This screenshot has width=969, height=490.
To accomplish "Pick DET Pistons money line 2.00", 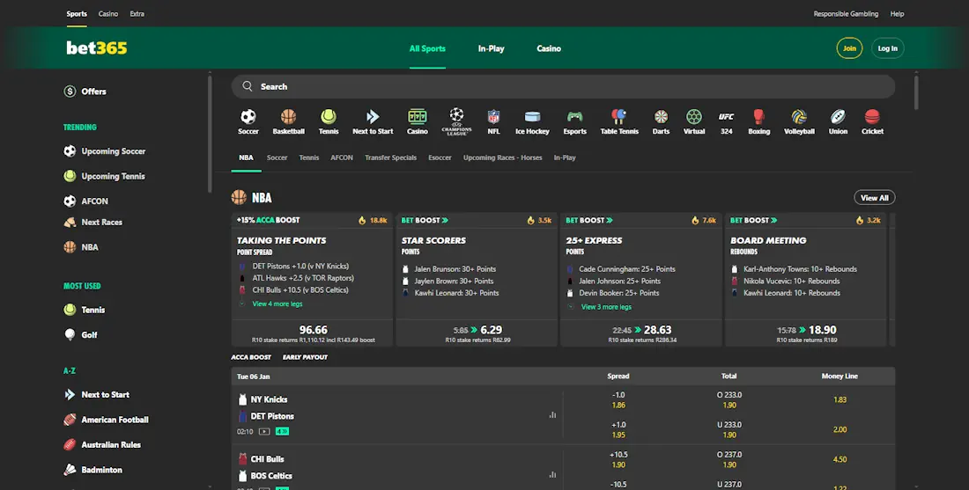I will coord(840,429).
